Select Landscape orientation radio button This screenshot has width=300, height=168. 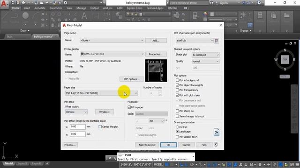tap(177, 132)
